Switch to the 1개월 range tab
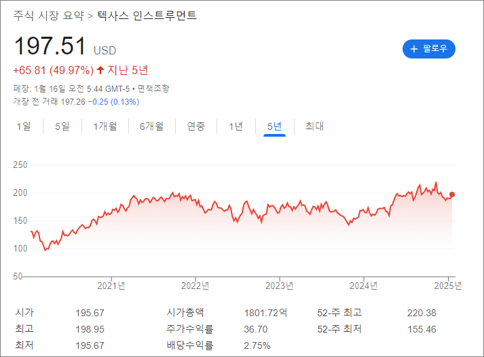484x357 pixels. (105, 126)
